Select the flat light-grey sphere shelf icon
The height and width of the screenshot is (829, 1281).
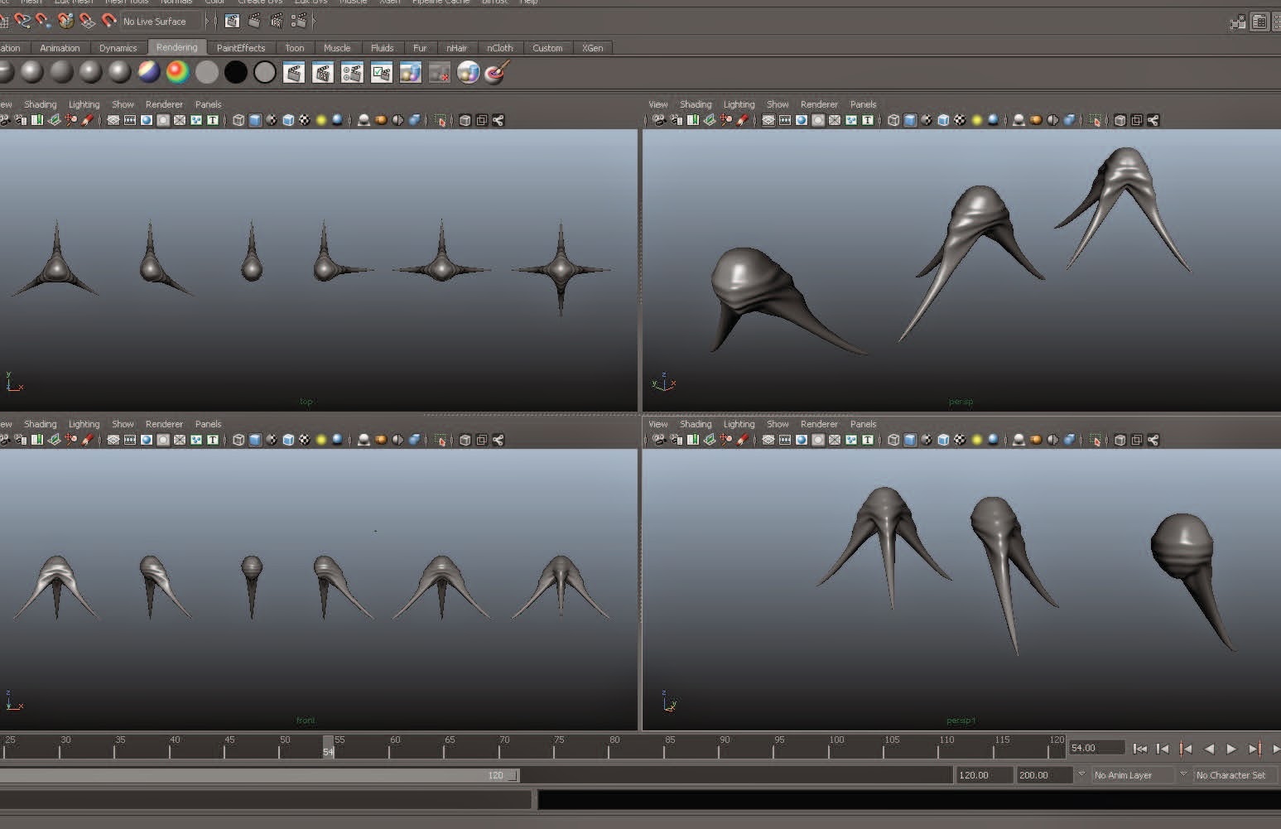pos(207,72)
